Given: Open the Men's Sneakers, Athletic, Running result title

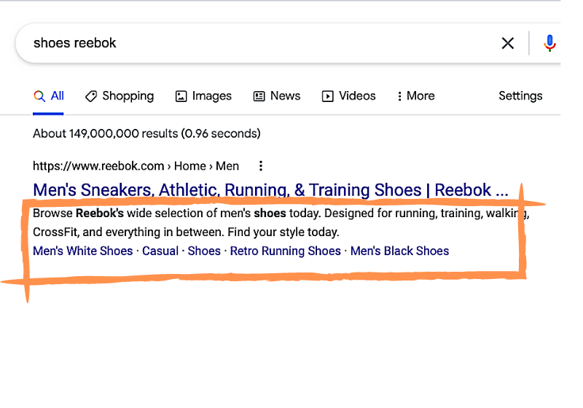Looking at the screenshot, I should point(270,190).
